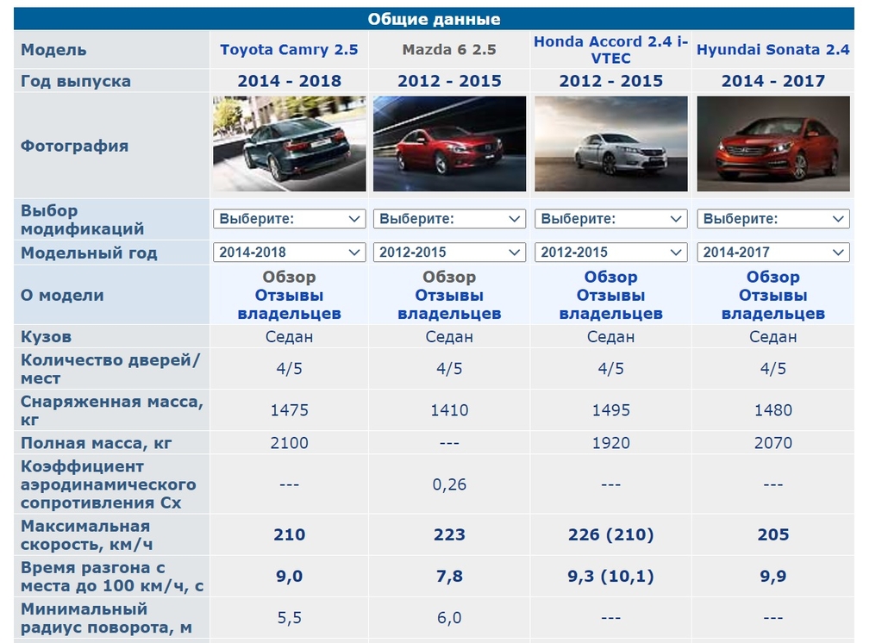
Task: Open the Honda Accord 2.4 i-VTEC link
Action: tap(610, 49)
